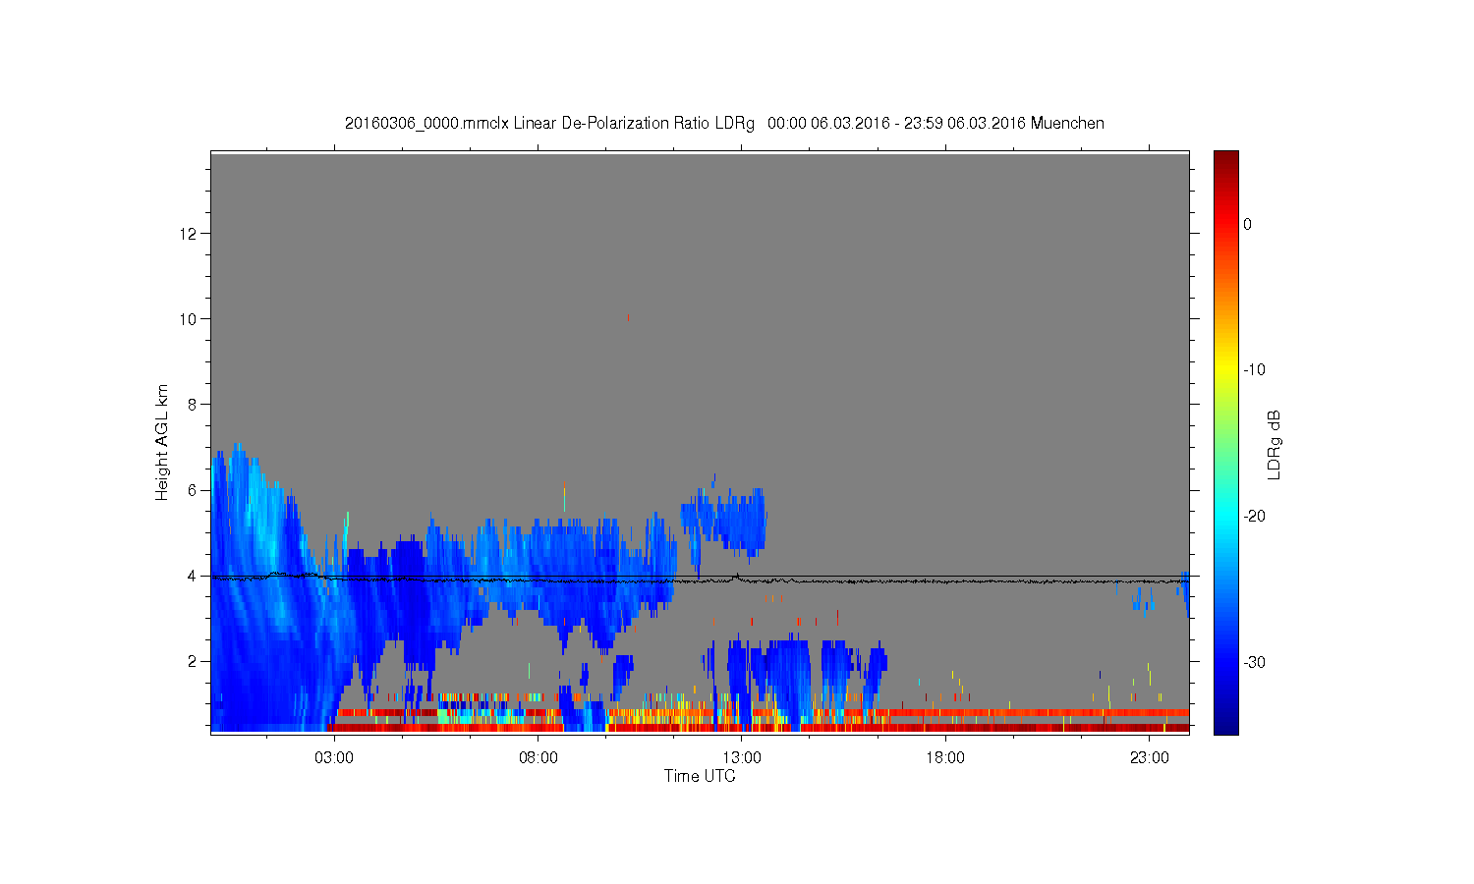Click the plot title starting with 20160306_0000.mmclx
1474x884 pixels.
[724, 123]
